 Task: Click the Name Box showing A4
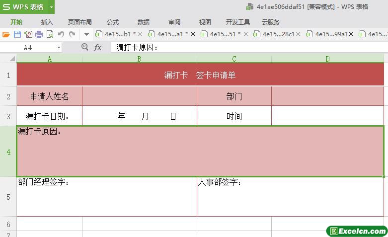(x=28, y=48)
